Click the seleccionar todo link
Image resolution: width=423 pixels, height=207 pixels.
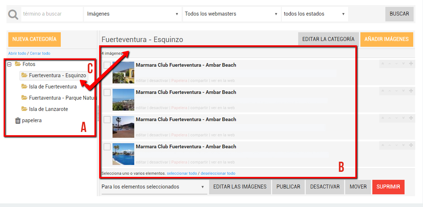(182, 173)
